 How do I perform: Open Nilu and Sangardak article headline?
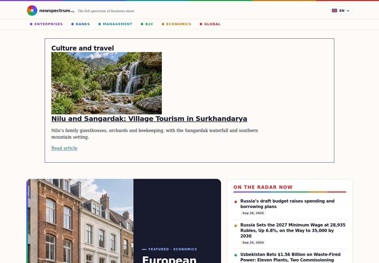pos(149,119)
